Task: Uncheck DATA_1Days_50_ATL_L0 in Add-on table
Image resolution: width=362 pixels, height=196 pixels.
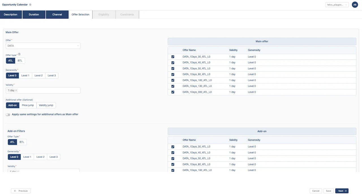Action: [x=173, y=158]
